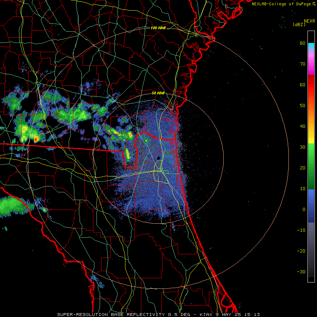Click the NEXLAB-College of DuPage watermark text
The image size is (317, 317).
(282, 4)
